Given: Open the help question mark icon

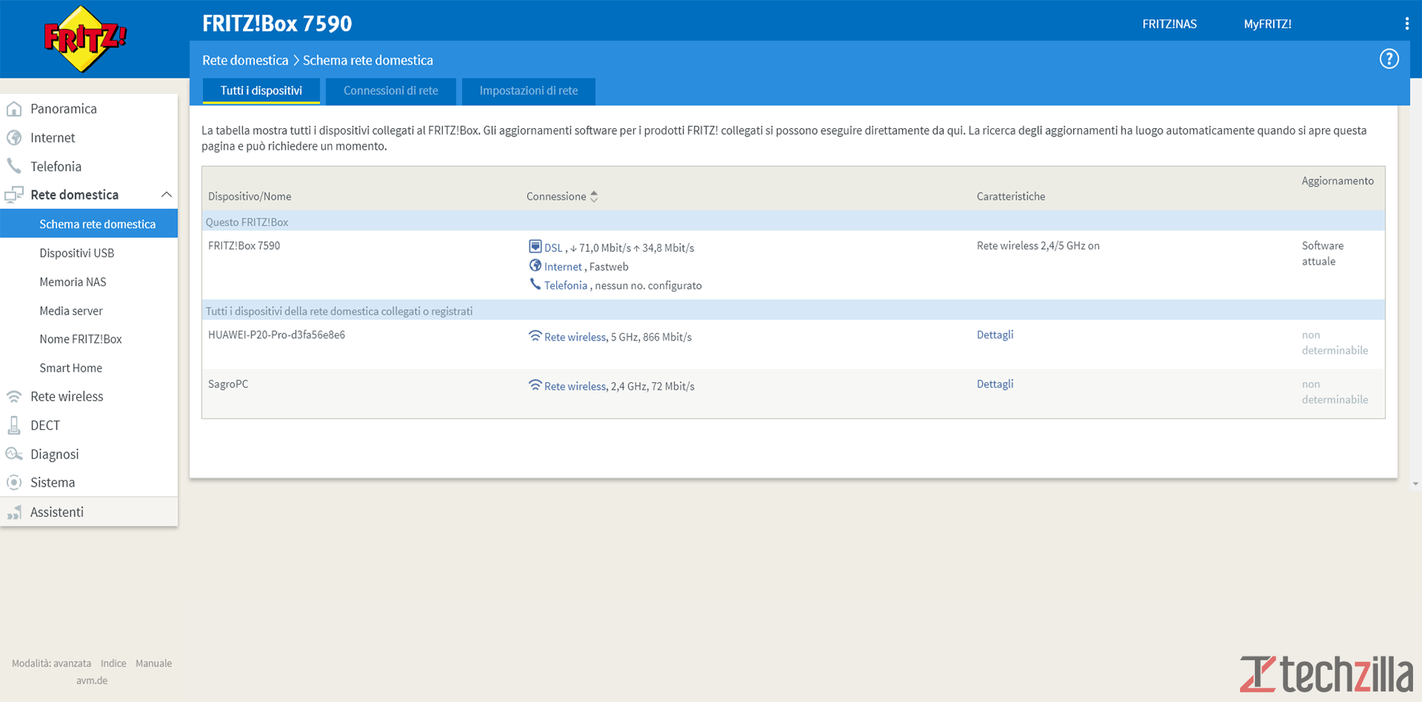Looking at the screenshot, I should click(x=1388, y=59).
